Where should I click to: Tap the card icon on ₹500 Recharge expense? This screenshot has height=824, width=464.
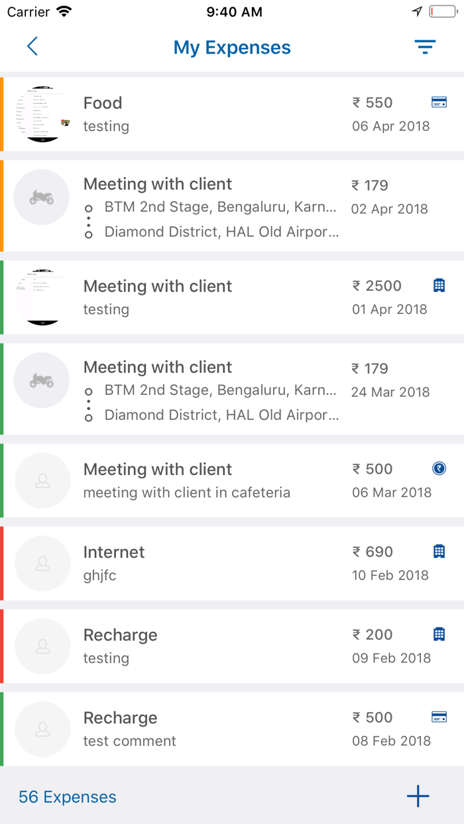click(439, 717)
